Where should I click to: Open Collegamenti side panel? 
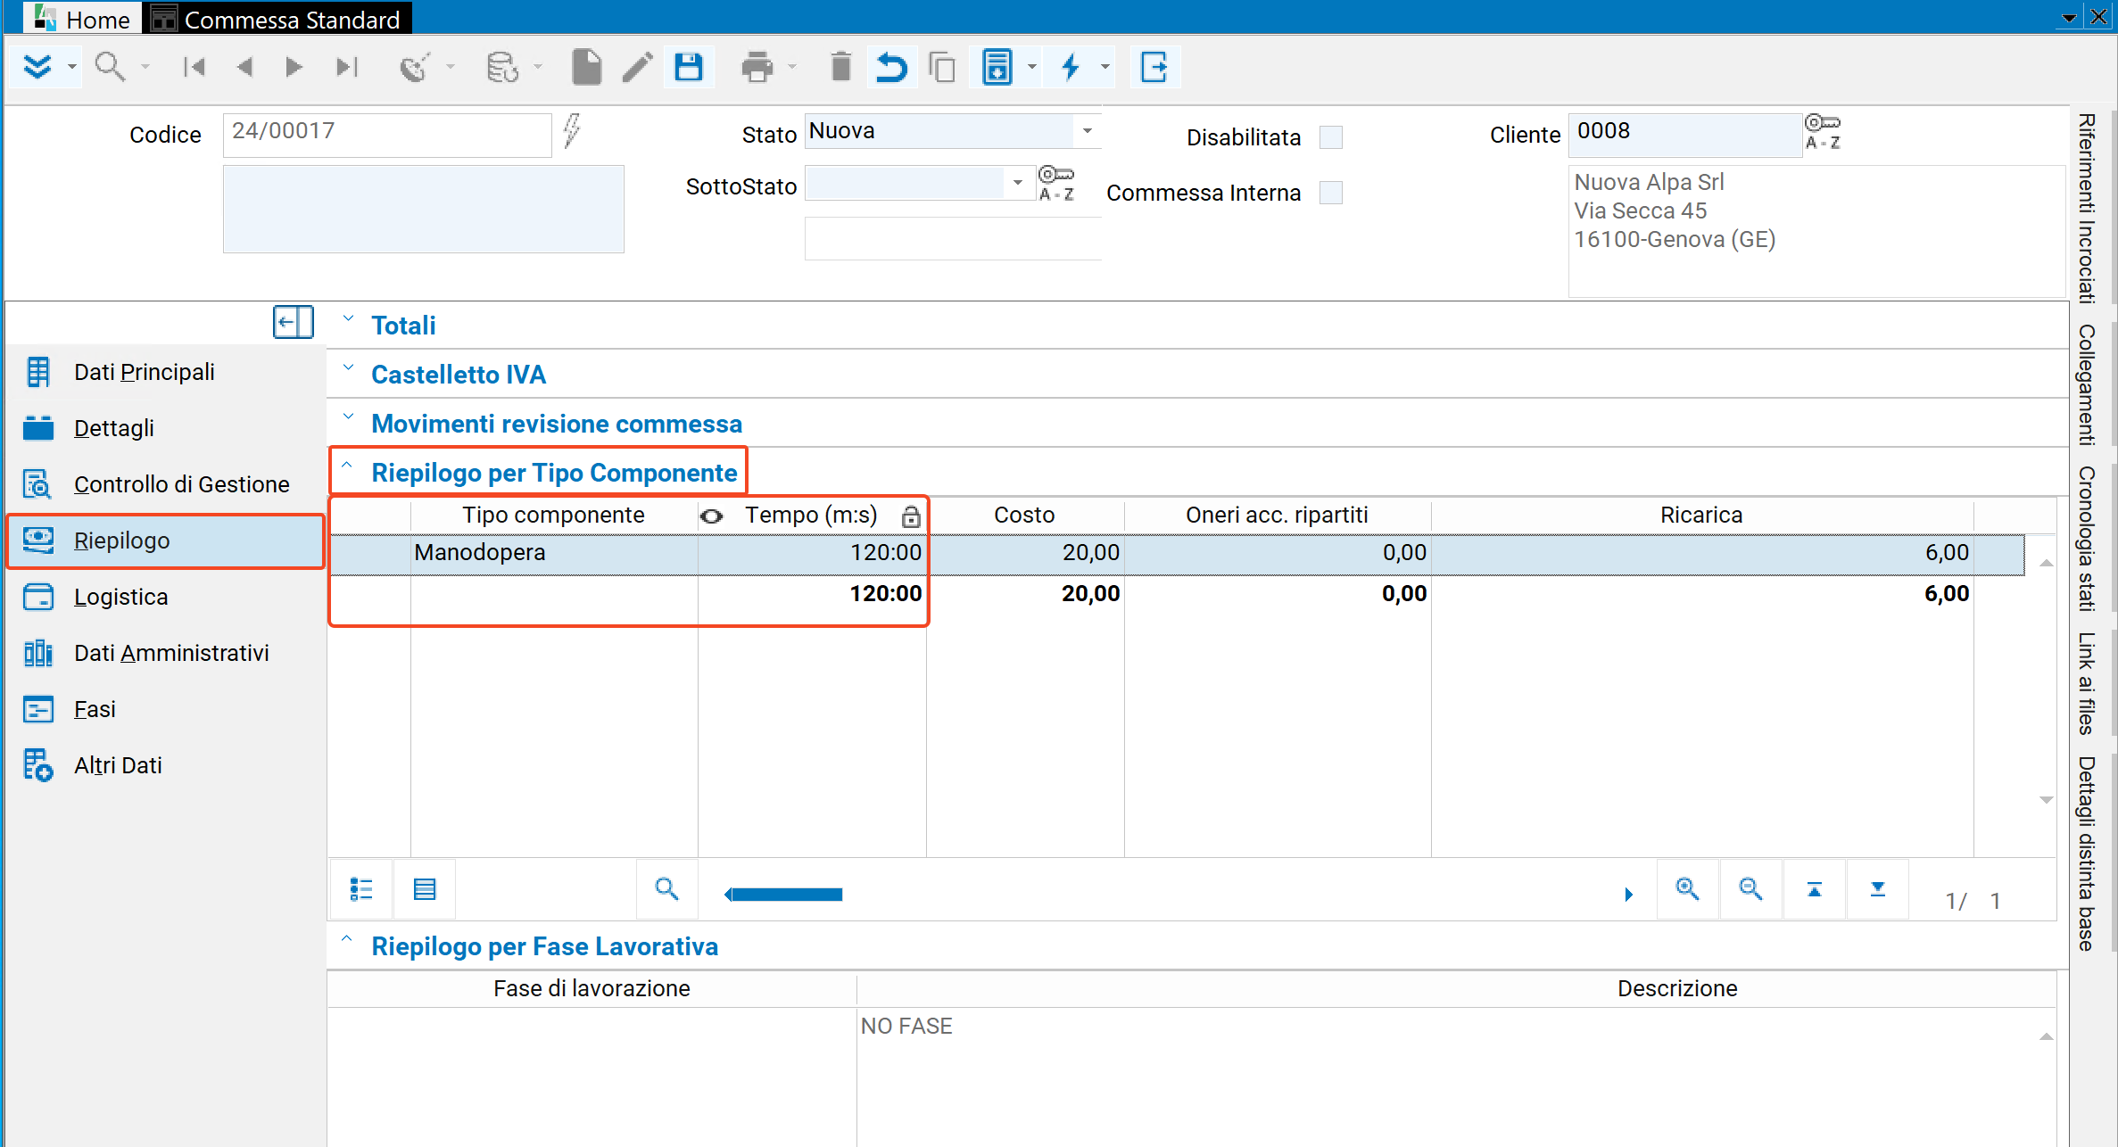click(2088, 384)
